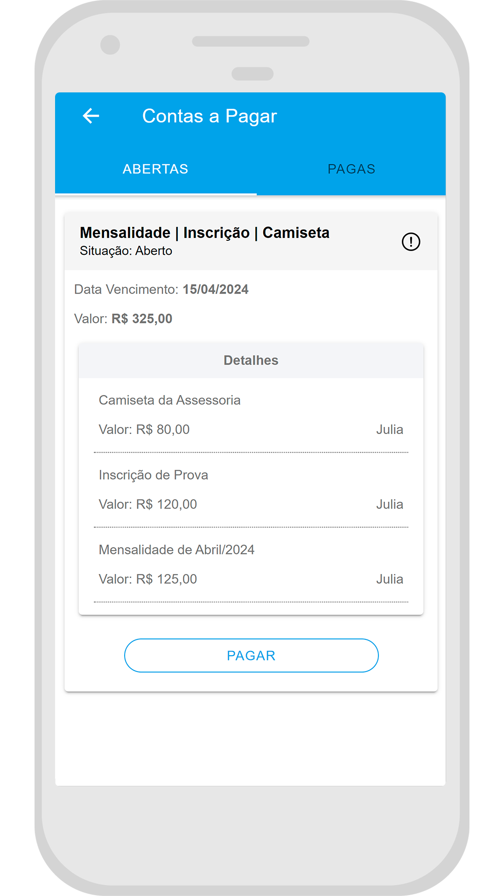Screen dimensions: 504x896
Task: Tap Julia next to Mensalidade value
Action: click(390, 579)
